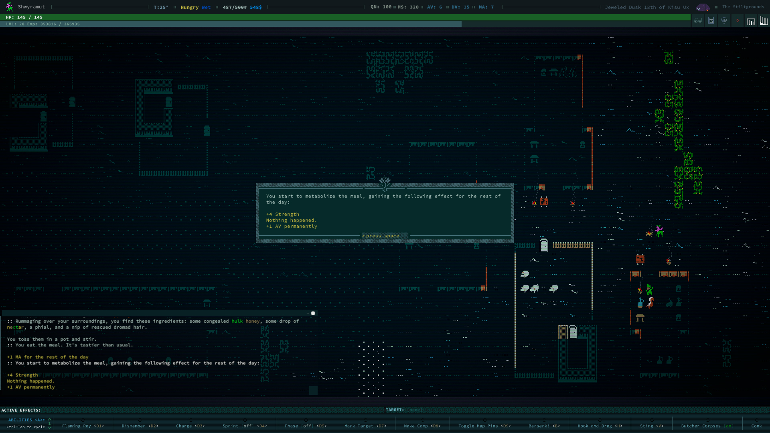This screenshot has height=433, width=770.
Task: Click the masked face character icon
Action: [x=724, y=21]
